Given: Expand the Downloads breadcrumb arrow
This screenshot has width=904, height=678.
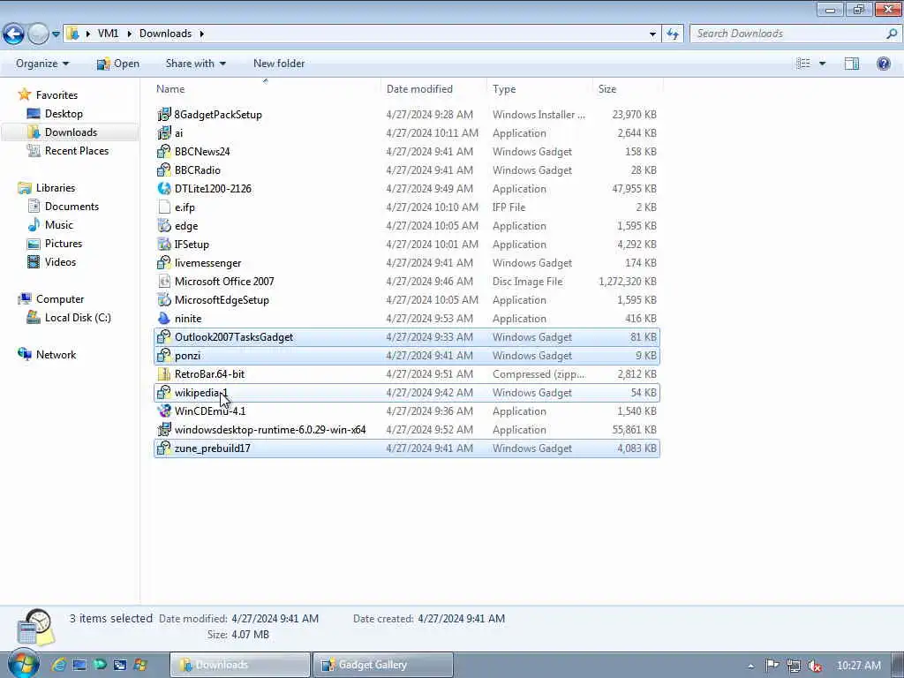Looking at the screenshot, I should tap(202, 34).
